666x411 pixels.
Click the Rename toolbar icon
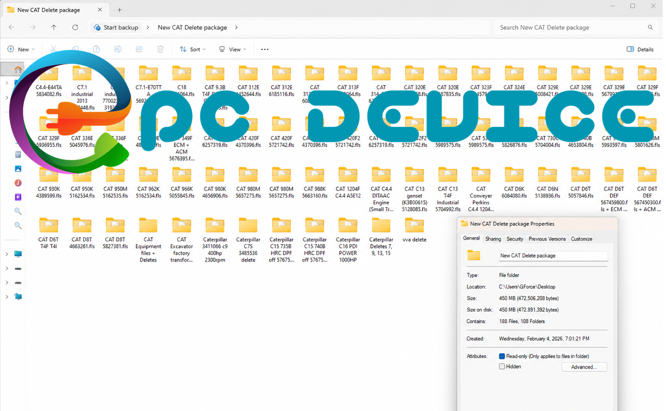click(118, 49)
